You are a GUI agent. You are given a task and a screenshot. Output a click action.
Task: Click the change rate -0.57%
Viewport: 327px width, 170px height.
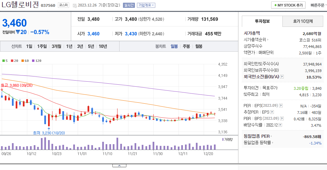[40, 32]
